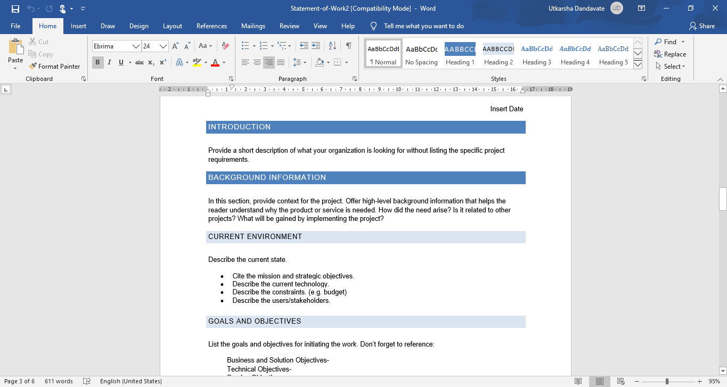Click the Sort icon in Paragraph group
727x387 pixels.
click(x=332, y=46)
